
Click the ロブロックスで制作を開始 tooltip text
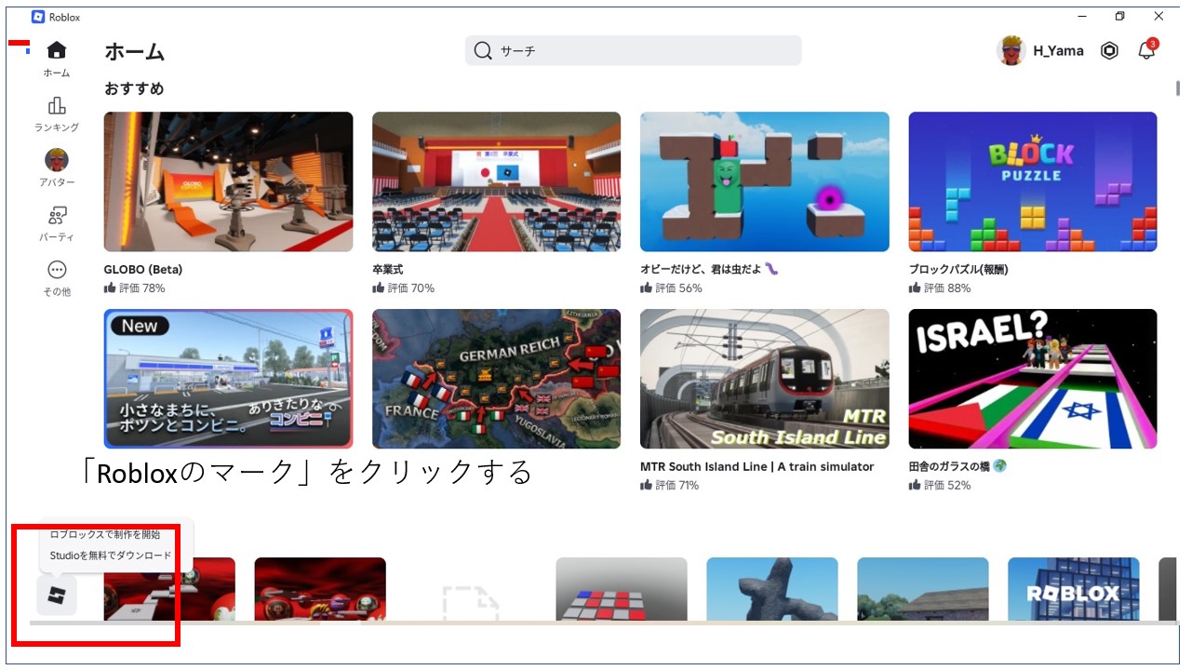click(105, 534)
